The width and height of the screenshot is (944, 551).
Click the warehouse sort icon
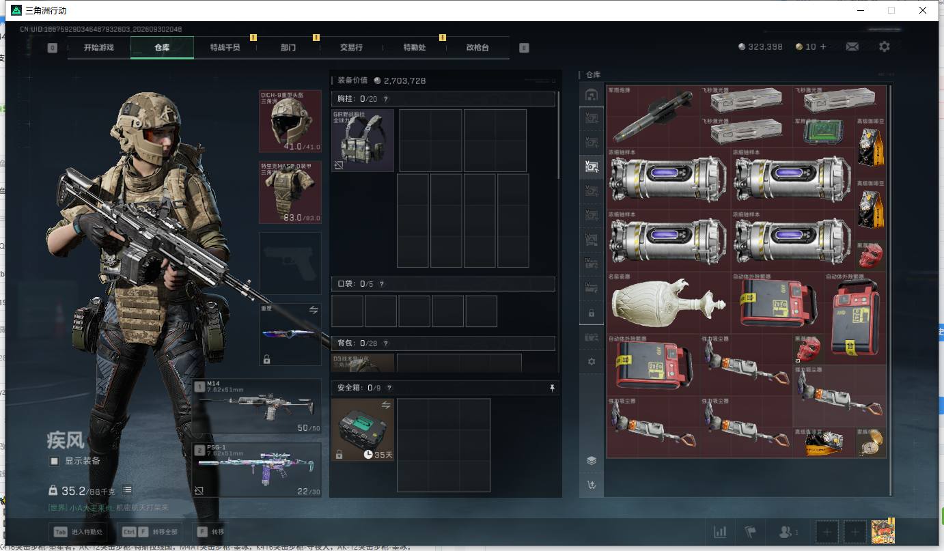592,485
